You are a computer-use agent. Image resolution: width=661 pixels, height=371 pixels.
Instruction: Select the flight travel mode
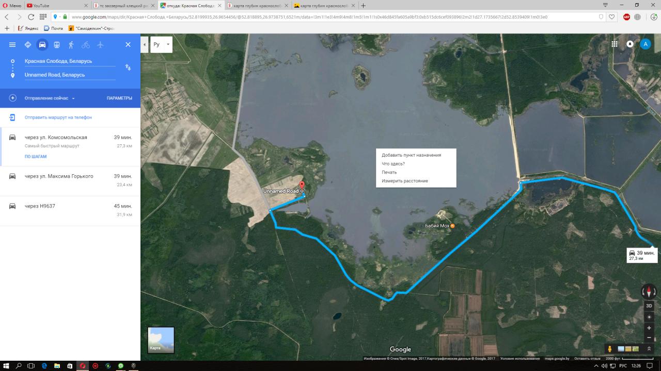pyautogui.click(x=100, y=45)
